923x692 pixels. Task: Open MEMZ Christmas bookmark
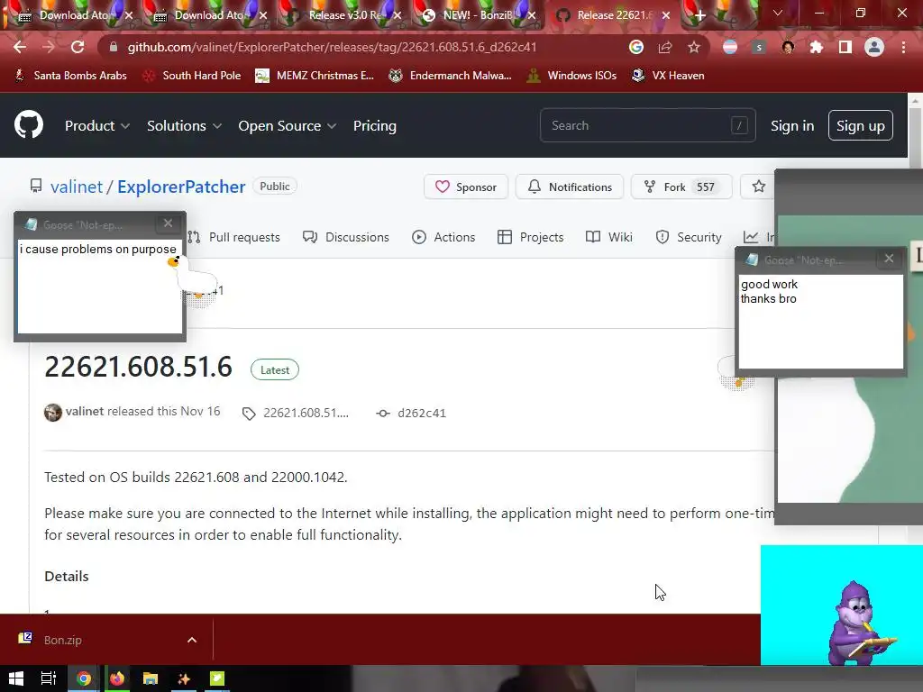[x=315, y=76]
